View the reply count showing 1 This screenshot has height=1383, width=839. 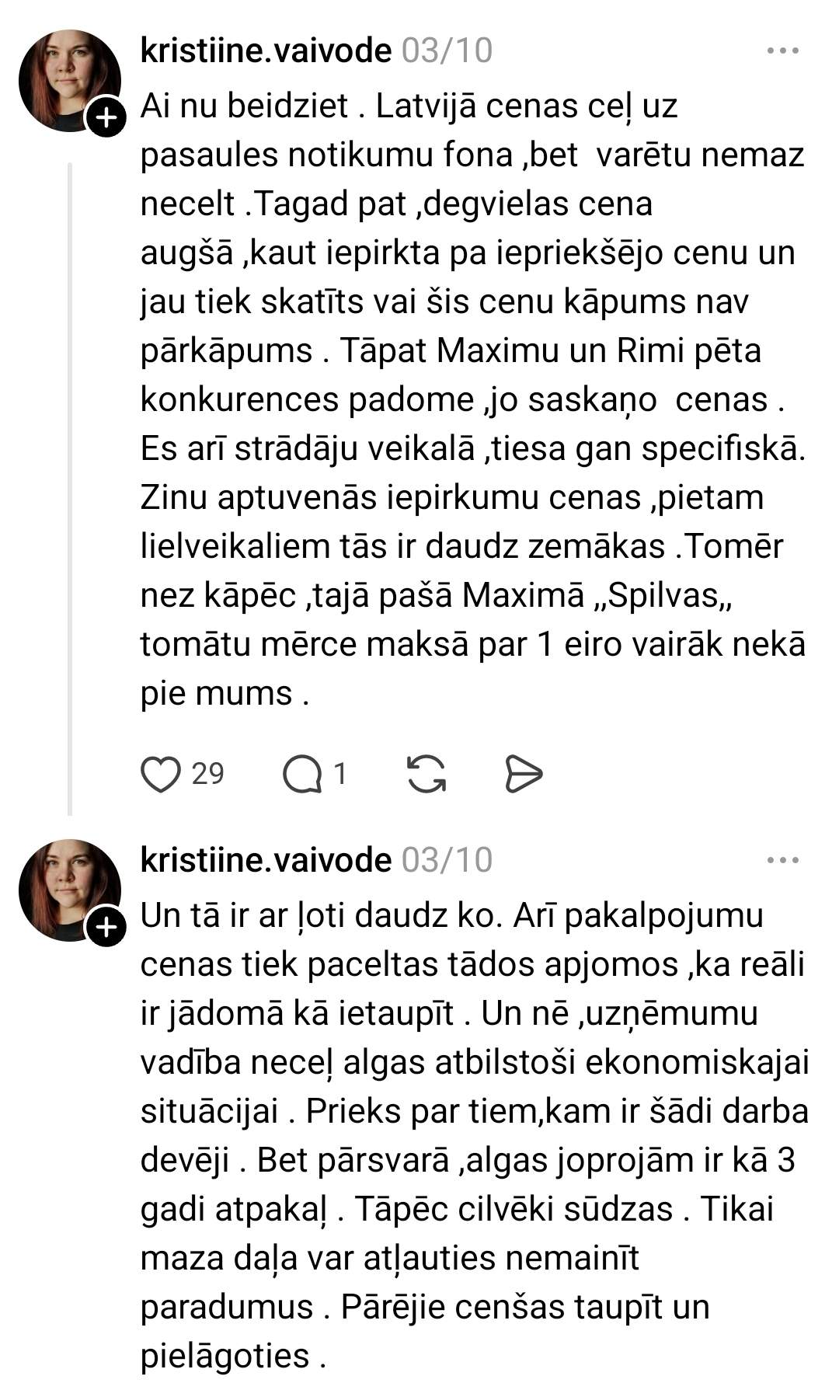pyautogui.click(x=339, y=774)
